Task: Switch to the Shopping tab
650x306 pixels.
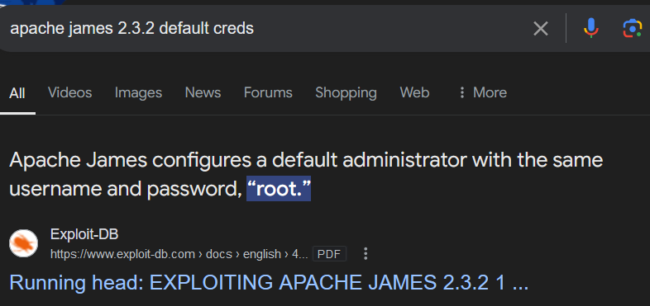Action: pos(346,92)
